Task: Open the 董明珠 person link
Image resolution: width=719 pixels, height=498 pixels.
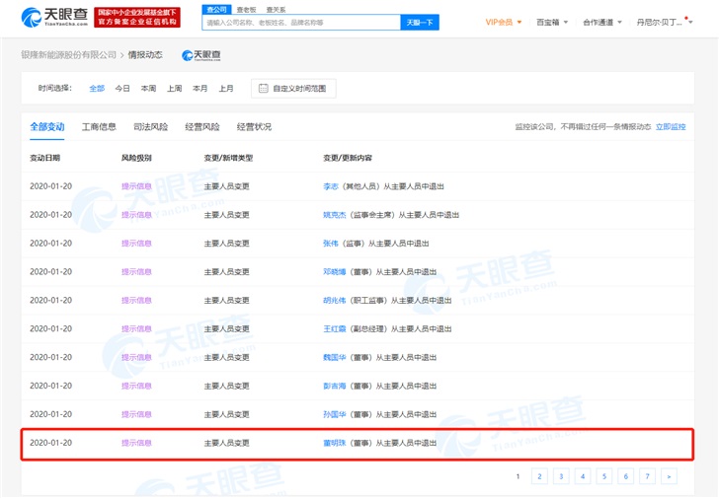Action: (336, 443)
